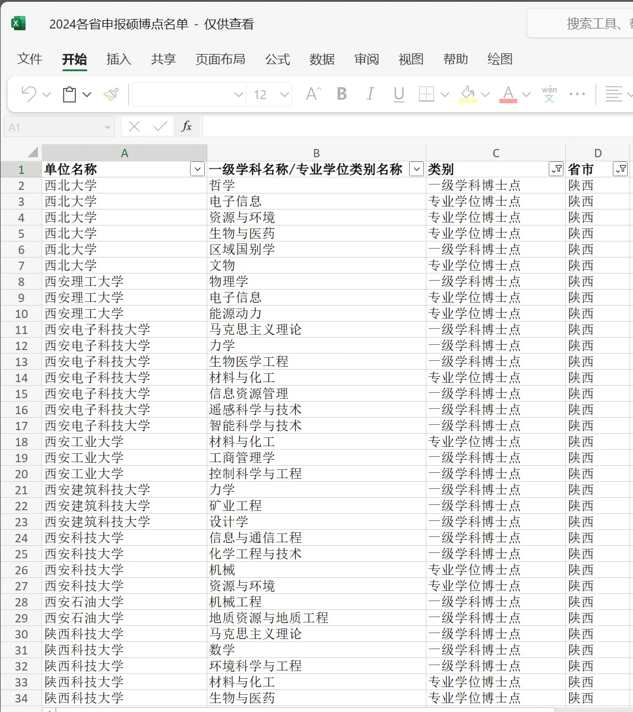Select row 34 header
The image size is (633, 712).
coord(21,698)
